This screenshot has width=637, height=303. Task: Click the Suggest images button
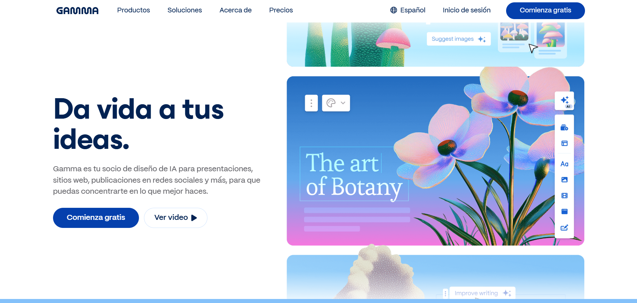tap(458, 39)
